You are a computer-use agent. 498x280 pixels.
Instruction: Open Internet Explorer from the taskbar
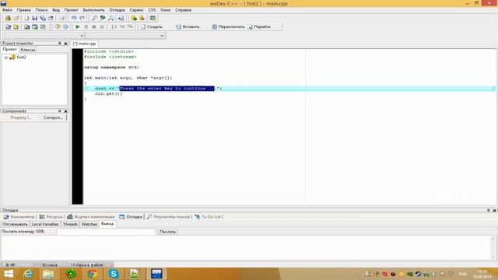[x=28, y=274]
